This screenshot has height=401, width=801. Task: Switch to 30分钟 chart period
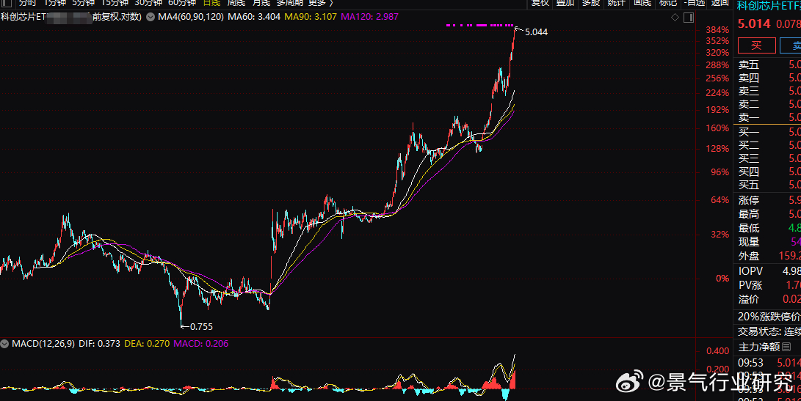(148, 2)
